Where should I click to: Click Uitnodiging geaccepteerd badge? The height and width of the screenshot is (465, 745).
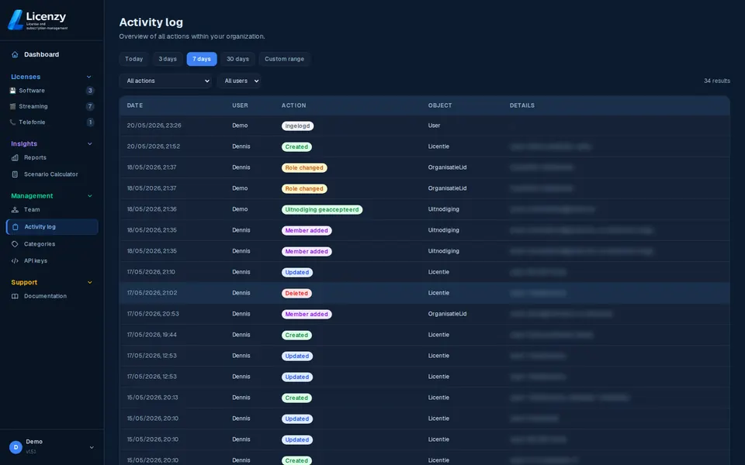point(322,210)
